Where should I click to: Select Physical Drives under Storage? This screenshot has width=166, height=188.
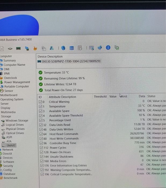(x=15, y=129)
